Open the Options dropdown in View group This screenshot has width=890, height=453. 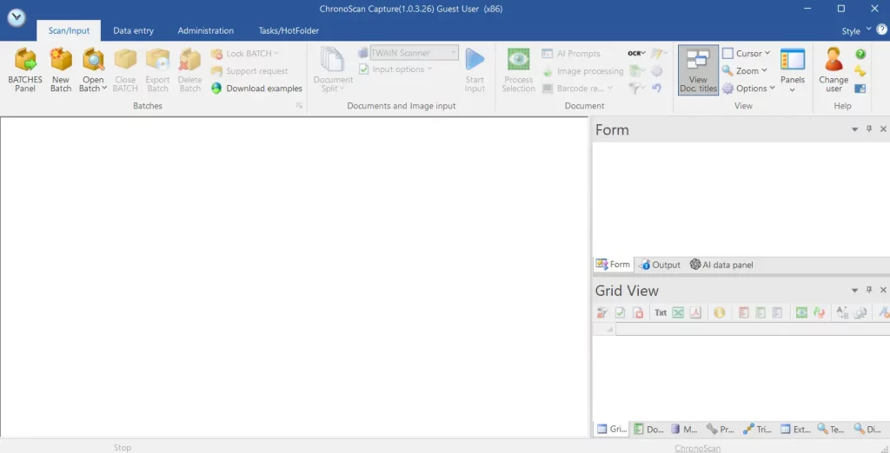[748, 89]
